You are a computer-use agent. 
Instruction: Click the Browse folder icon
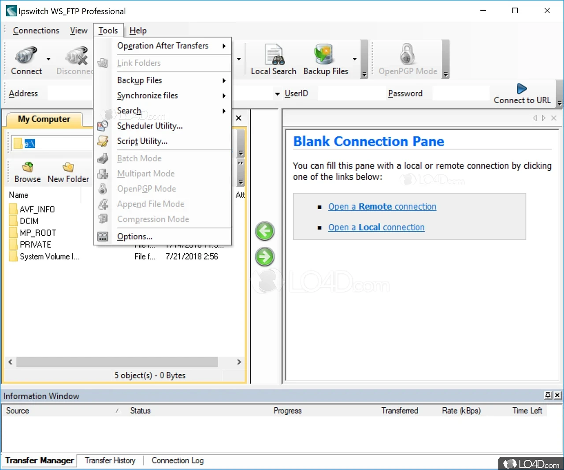click(27, 167)
